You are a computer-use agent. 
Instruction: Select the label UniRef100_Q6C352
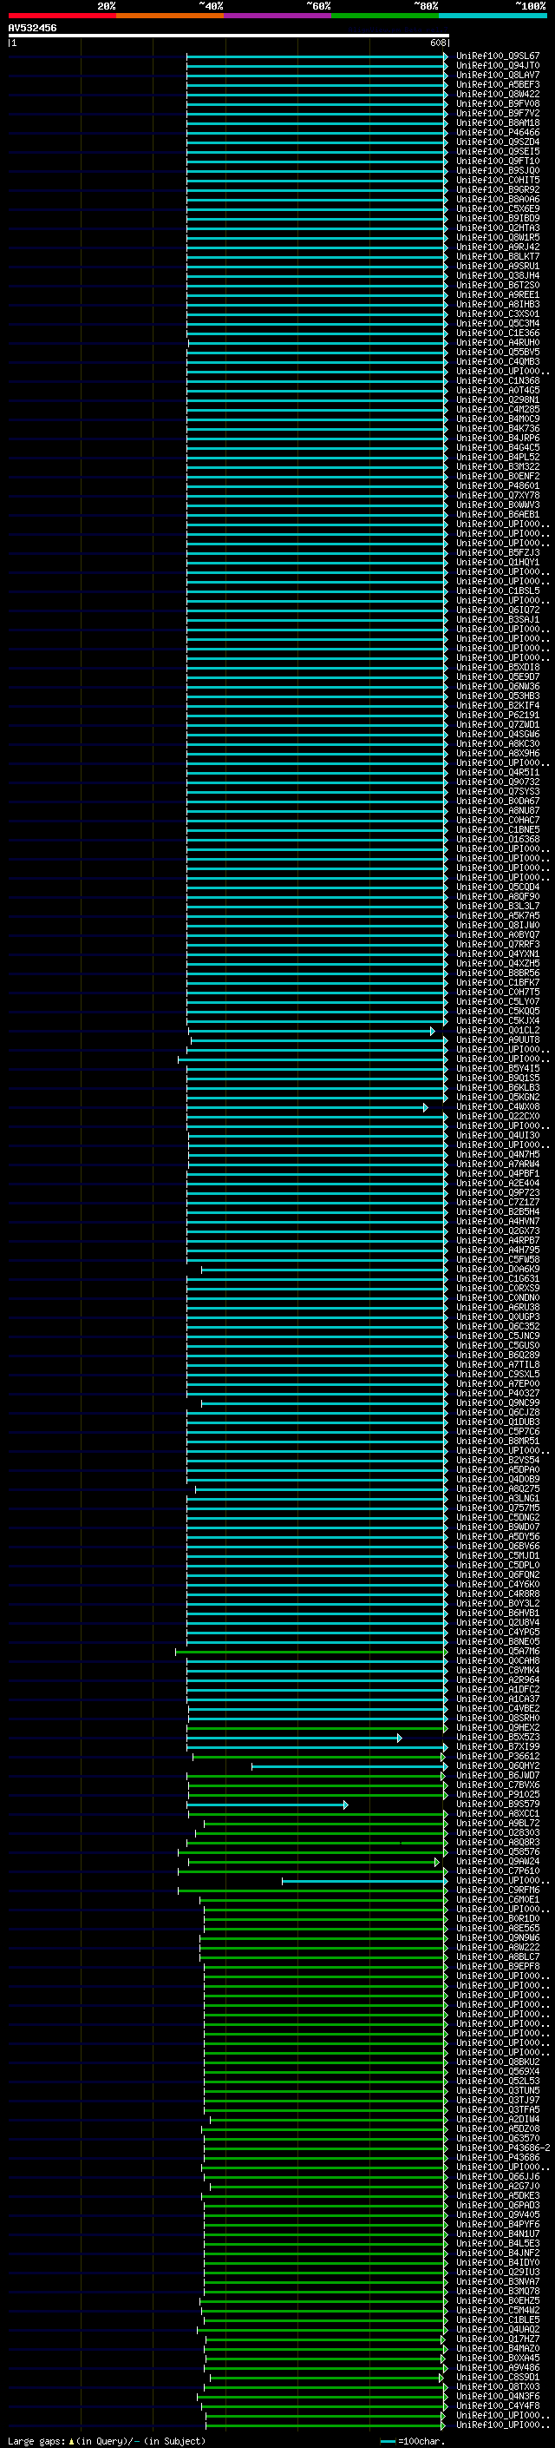click(x=498, y=1327)
